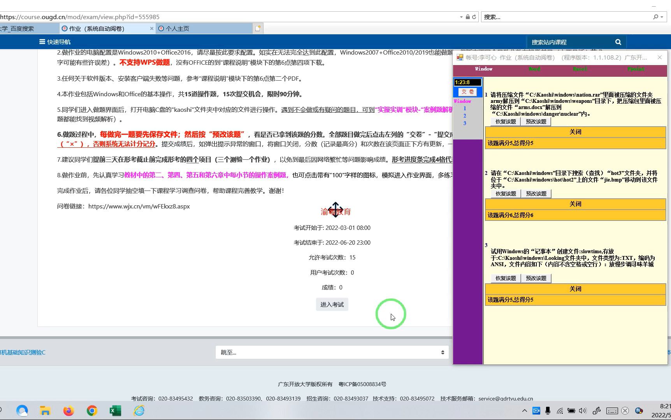
Task: Reload the page with the refresh icon
Action: pyautogui.click(x=474, y=17)
